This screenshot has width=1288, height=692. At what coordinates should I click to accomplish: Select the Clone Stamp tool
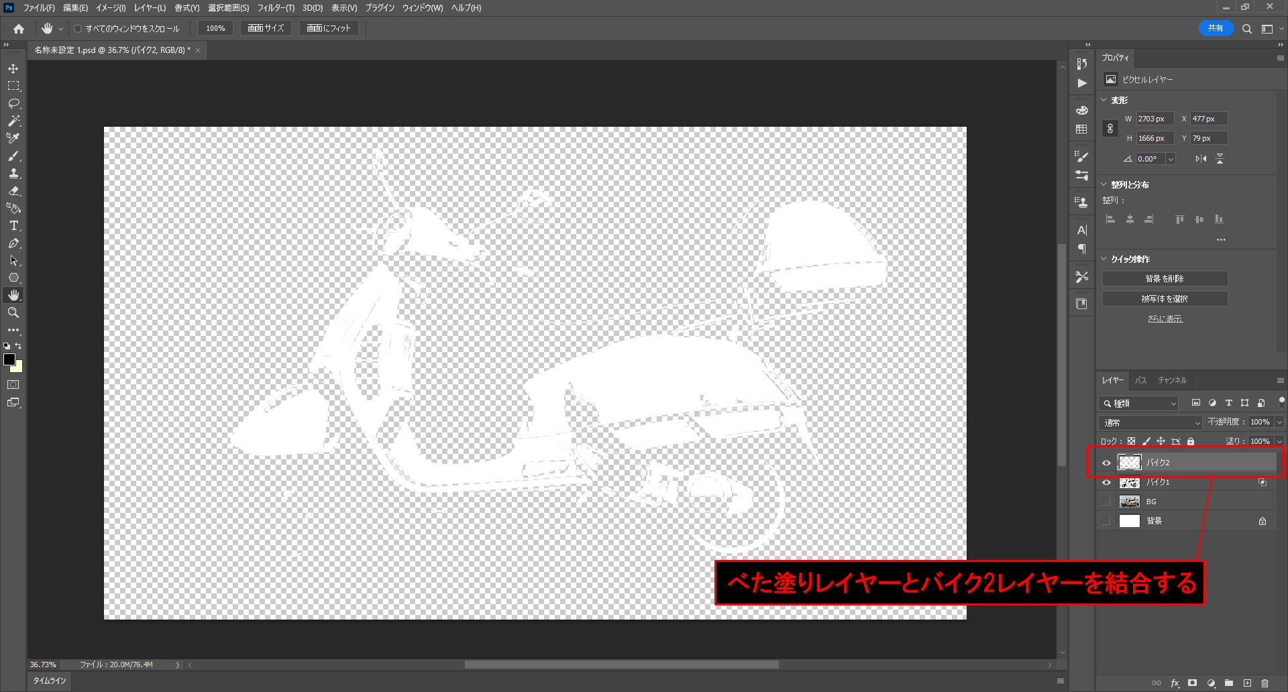[x=13, y=173]
